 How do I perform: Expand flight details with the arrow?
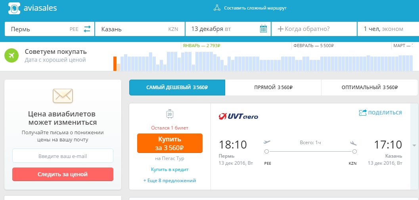[x=414, y=145]
